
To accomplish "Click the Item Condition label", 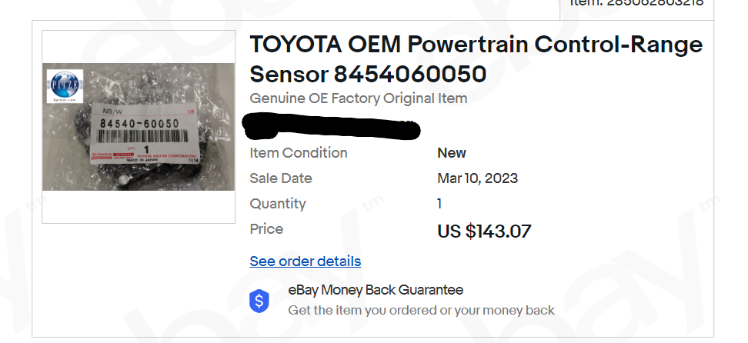I will click(299, 153).
